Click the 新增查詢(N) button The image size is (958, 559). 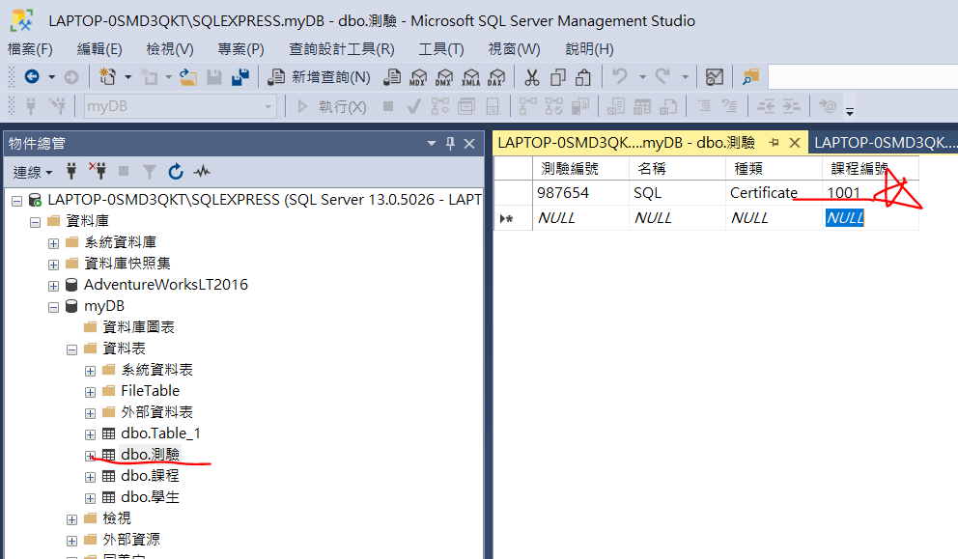[320, 77]
